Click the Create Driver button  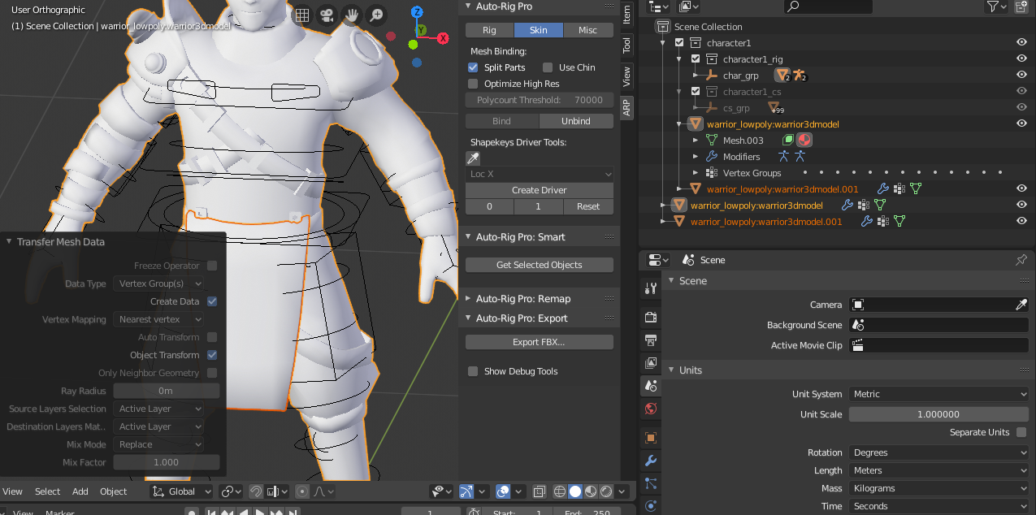point(540,190)
